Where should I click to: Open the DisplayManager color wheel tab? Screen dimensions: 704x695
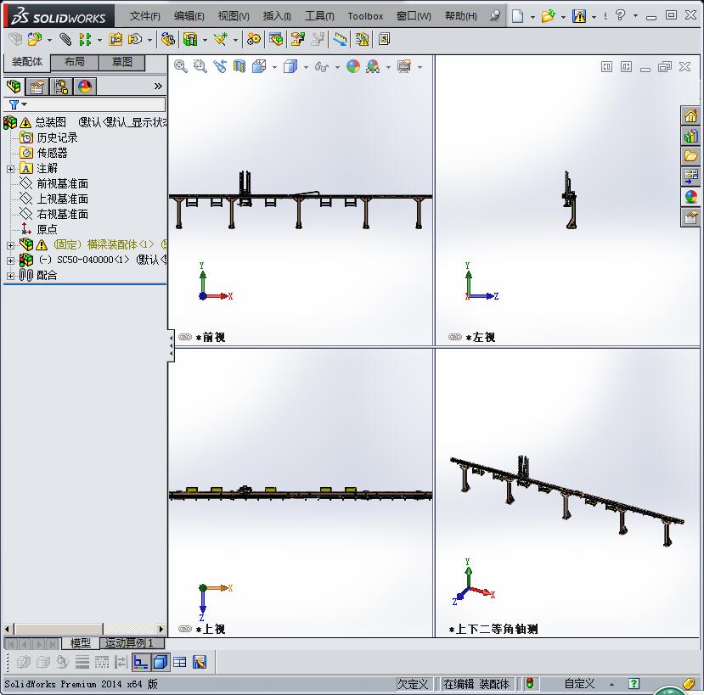click(x=85, y=87)
